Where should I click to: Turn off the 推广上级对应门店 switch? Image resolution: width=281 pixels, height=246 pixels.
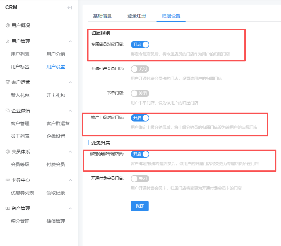click(140, 118)
